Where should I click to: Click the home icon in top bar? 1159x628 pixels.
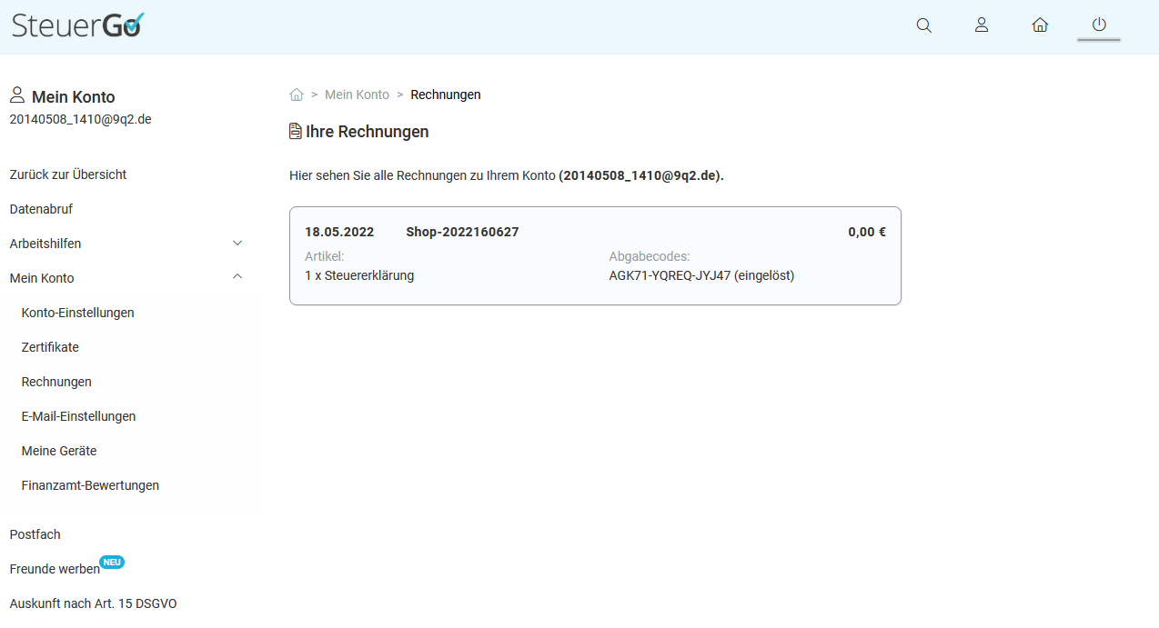pos(1040,25)
